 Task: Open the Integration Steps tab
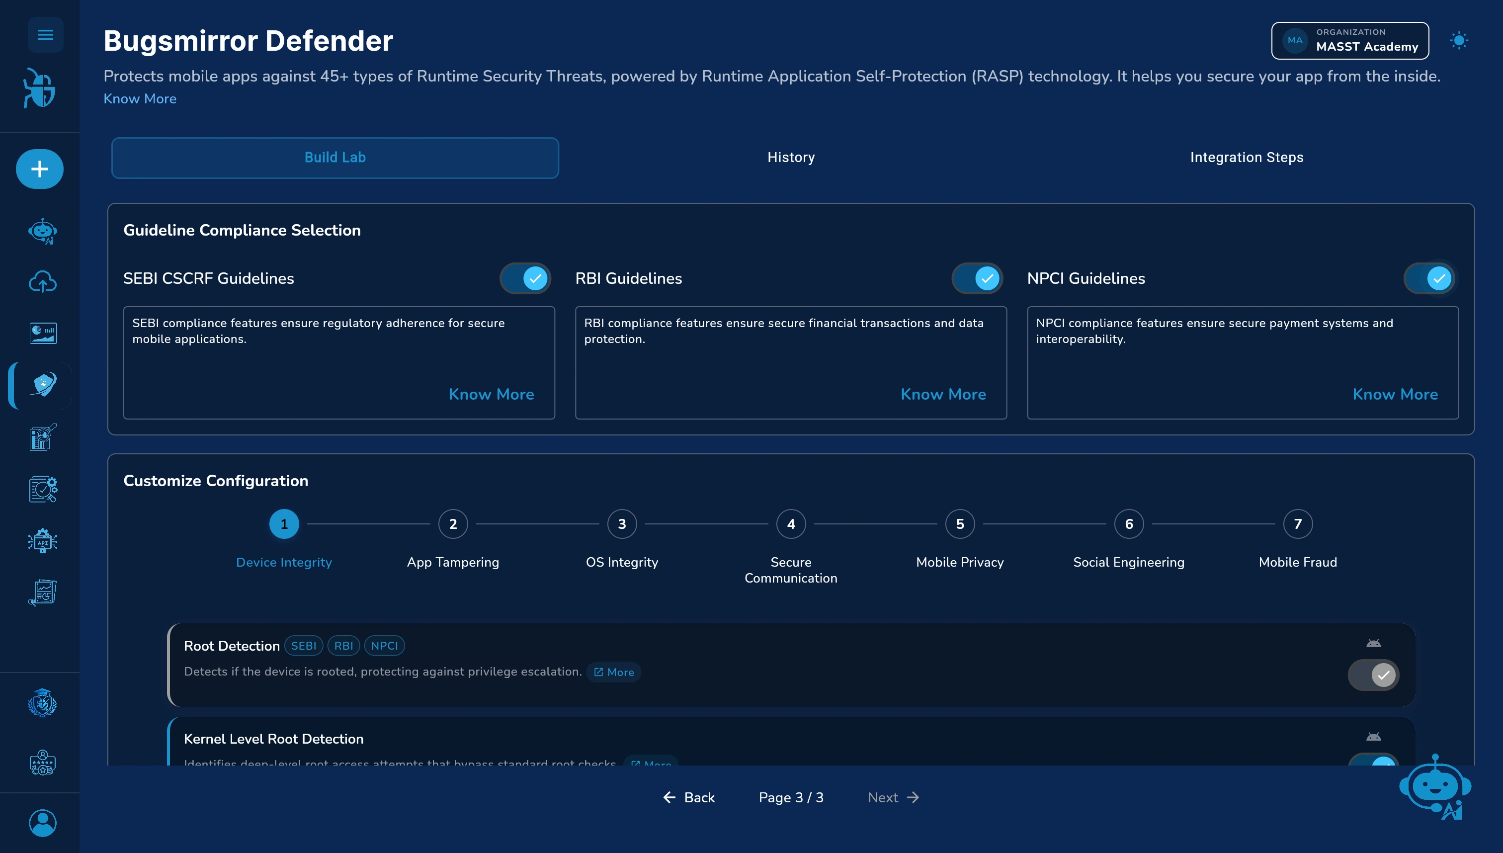point(1247,157)
